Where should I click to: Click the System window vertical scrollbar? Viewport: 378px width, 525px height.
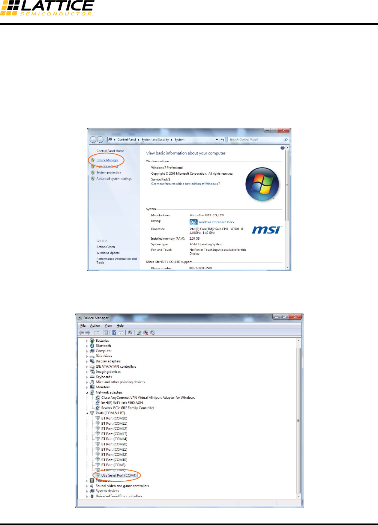[288, 207]
